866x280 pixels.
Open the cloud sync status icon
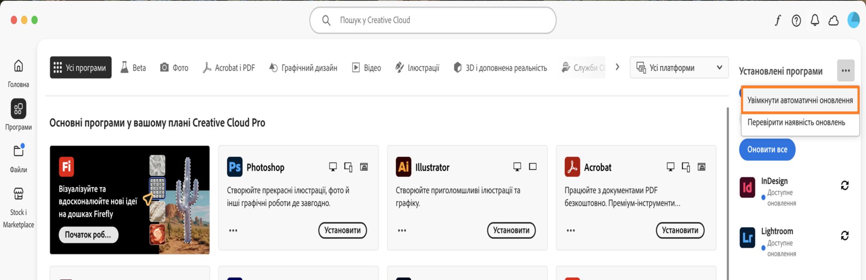click(x=834, y=20)
